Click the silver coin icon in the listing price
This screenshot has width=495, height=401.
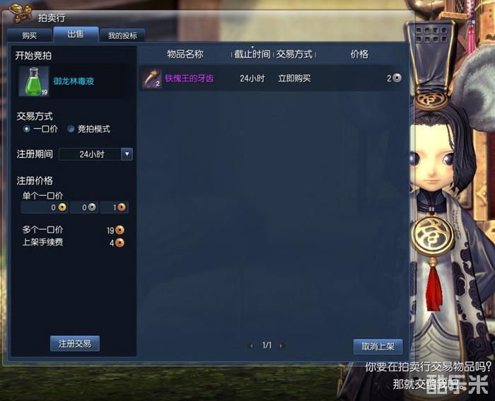point(397,78)
